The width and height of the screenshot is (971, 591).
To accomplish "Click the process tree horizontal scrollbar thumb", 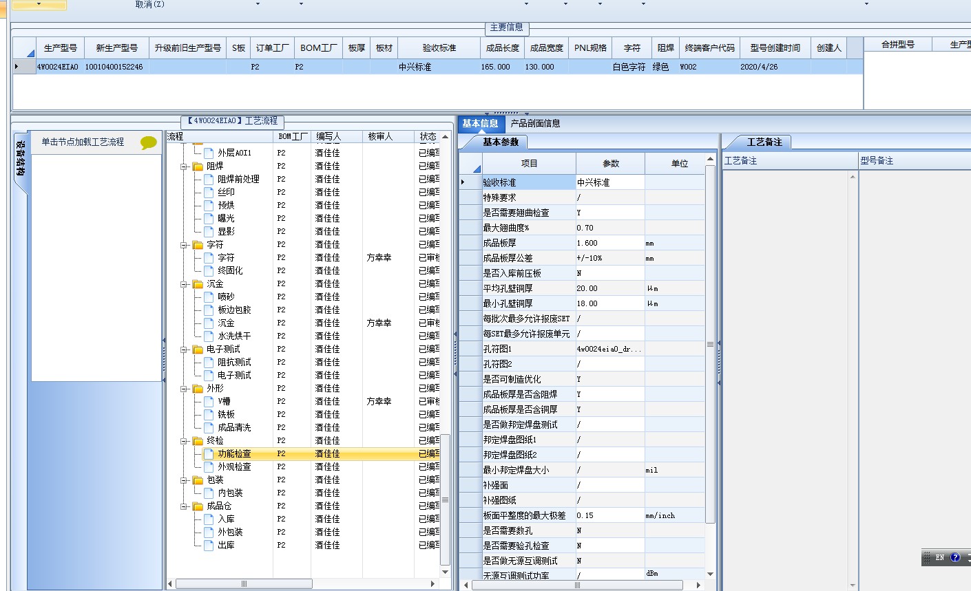I will [x=244, y=584].
